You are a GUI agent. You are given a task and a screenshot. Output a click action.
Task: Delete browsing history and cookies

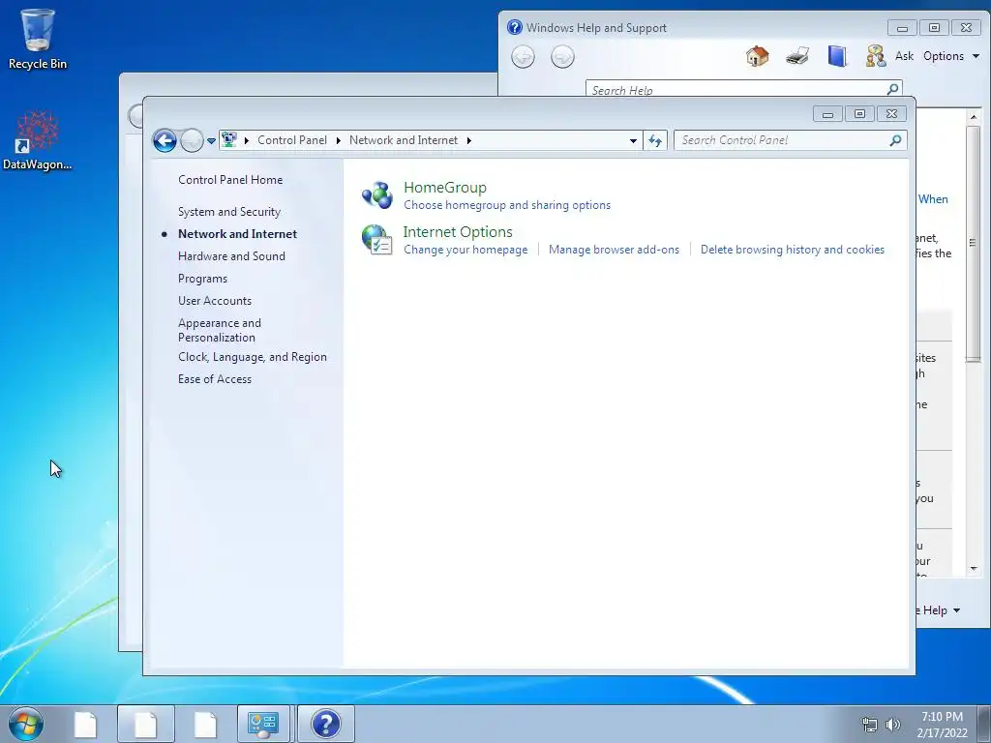[x=792, y=250]
